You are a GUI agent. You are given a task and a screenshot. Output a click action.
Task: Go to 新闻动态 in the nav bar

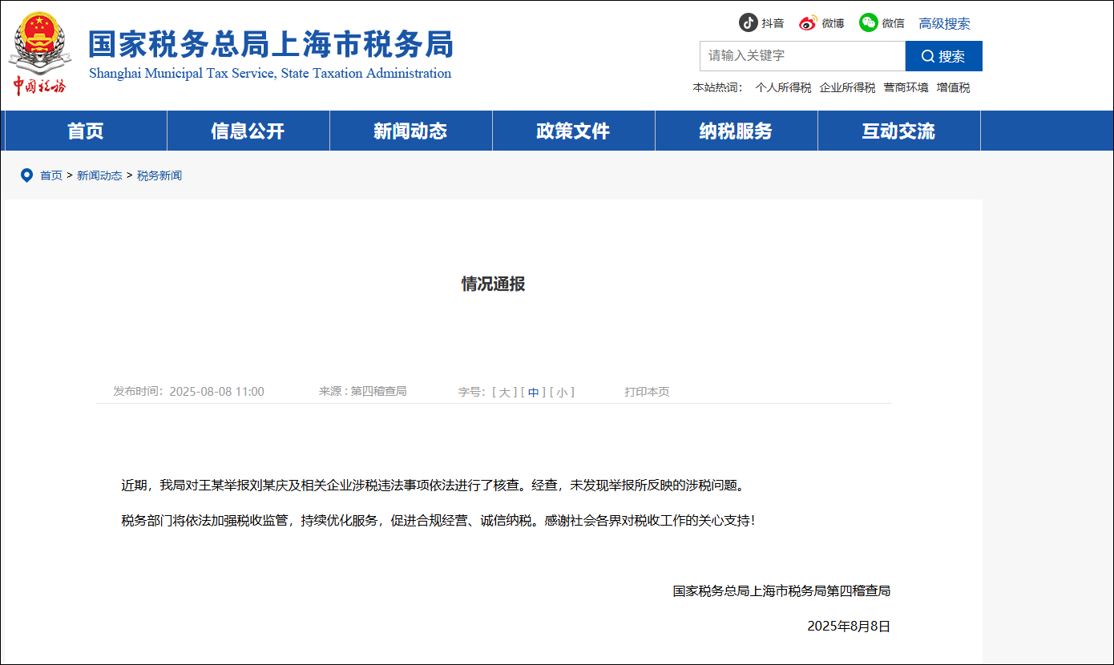coord(410,131)
